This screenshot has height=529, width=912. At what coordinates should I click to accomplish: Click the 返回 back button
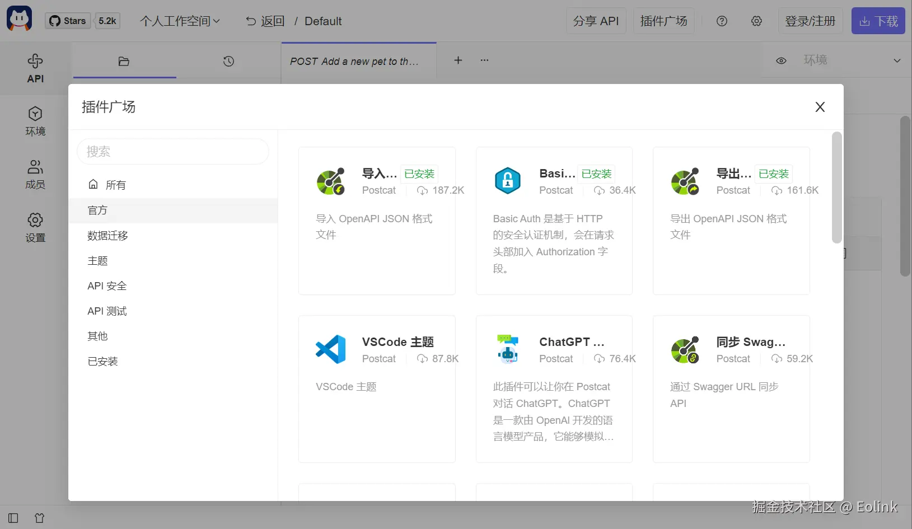point(265,21)
